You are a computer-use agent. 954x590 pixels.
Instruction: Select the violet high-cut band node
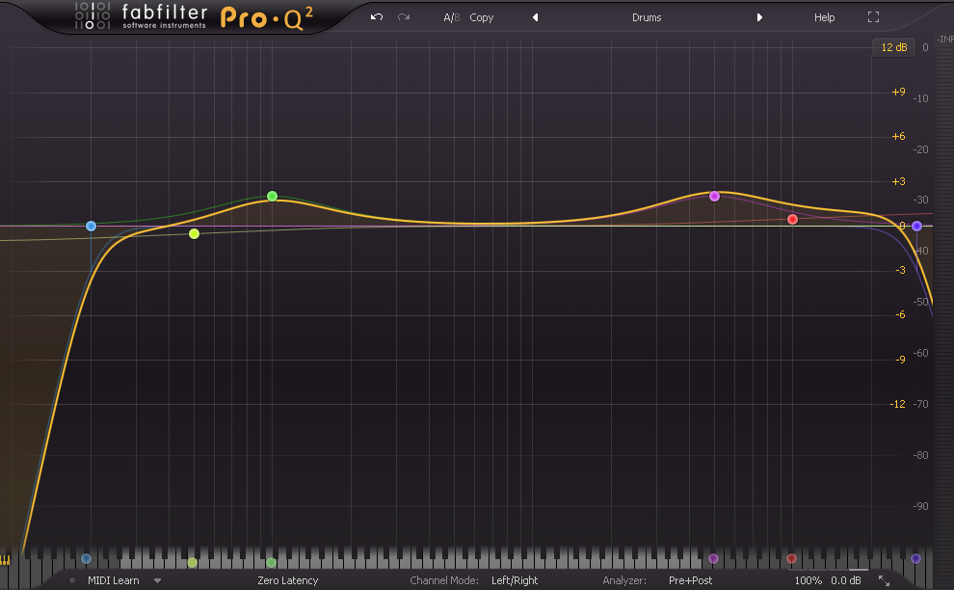click(916, 226)
